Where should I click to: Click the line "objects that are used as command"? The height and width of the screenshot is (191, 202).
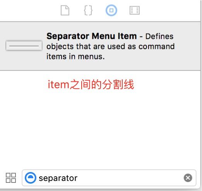pyautogui.click(x=111, y=46)
